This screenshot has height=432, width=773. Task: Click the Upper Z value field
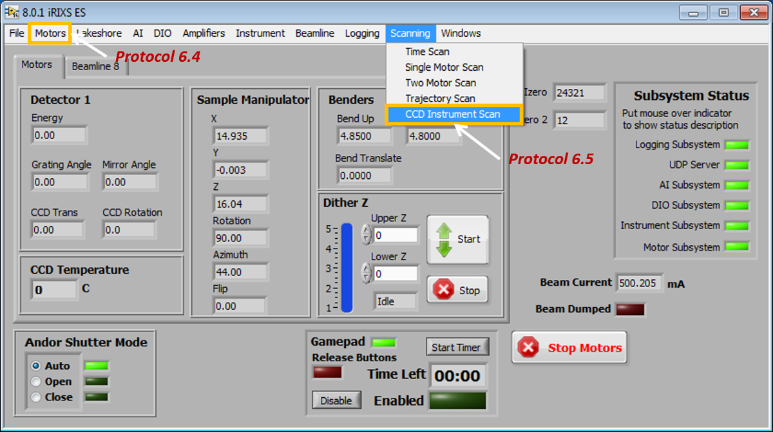click(x=395, y=235)
